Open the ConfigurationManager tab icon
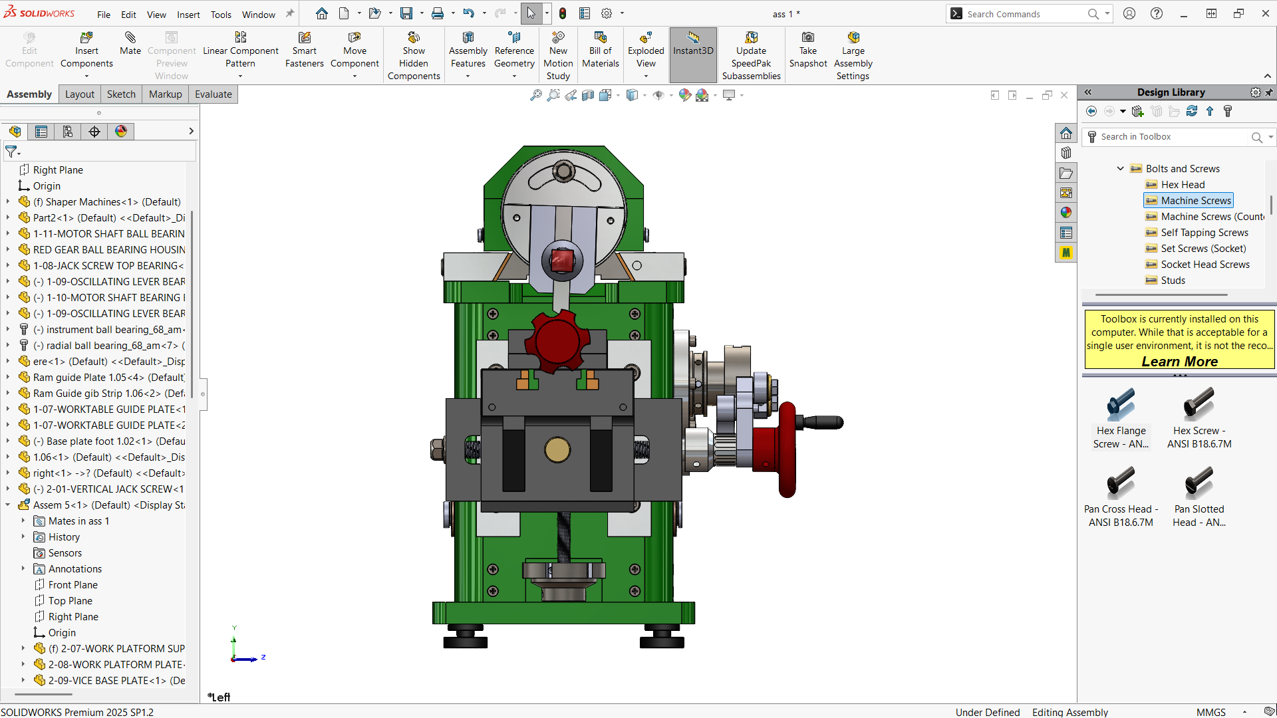 pos(68,132)
